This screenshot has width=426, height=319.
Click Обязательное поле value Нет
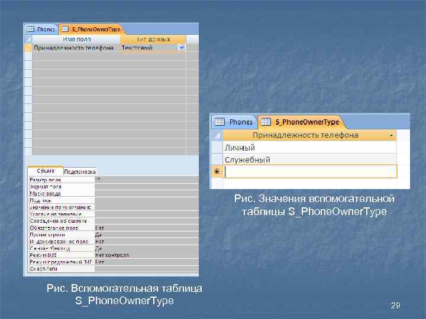point(147,228)
